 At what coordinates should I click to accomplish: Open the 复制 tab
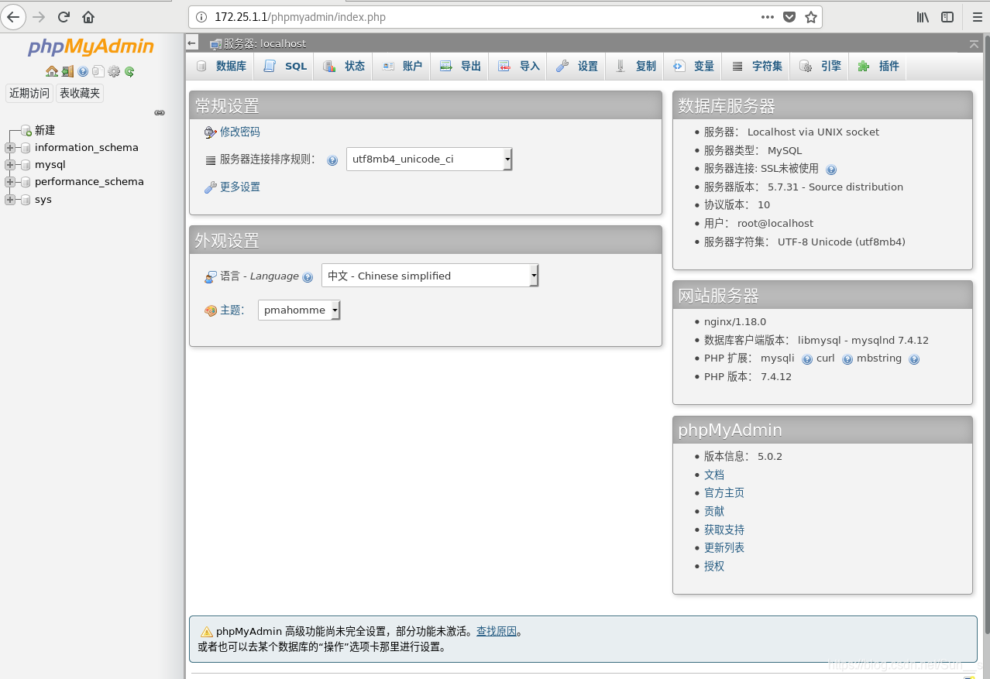[635, 67]
